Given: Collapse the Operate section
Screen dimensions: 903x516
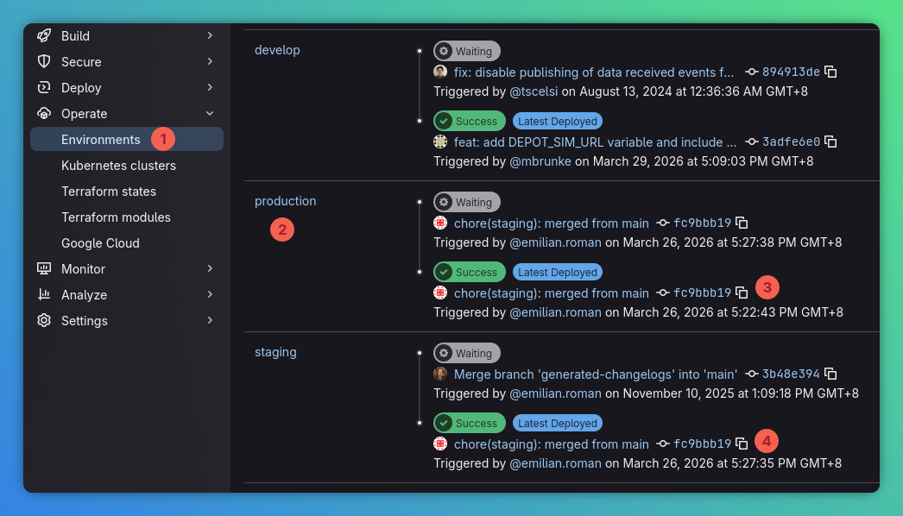Looking at the screenshot, I should click(209, 113).
